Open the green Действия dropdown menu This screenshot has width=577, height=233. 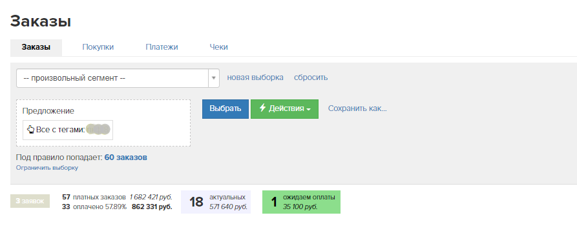tap(284, 109)
